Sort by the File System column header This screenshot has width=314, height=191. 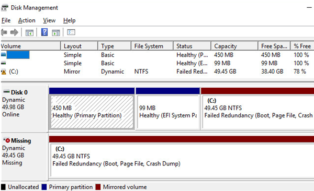tap(152, 46)
